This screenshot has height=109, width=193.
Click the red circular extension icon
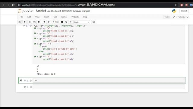[186, 5]
